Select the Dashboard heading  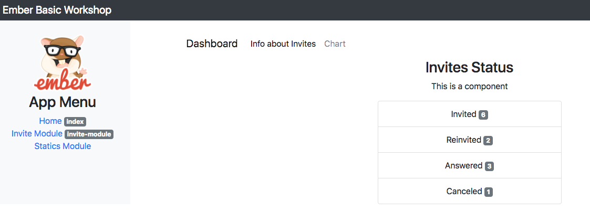[x=212, y=44]
